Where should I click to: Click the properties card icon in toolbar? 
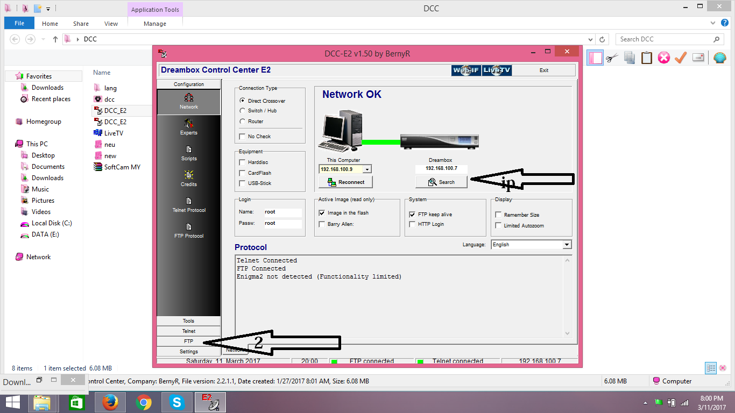[x=698, y=58]
